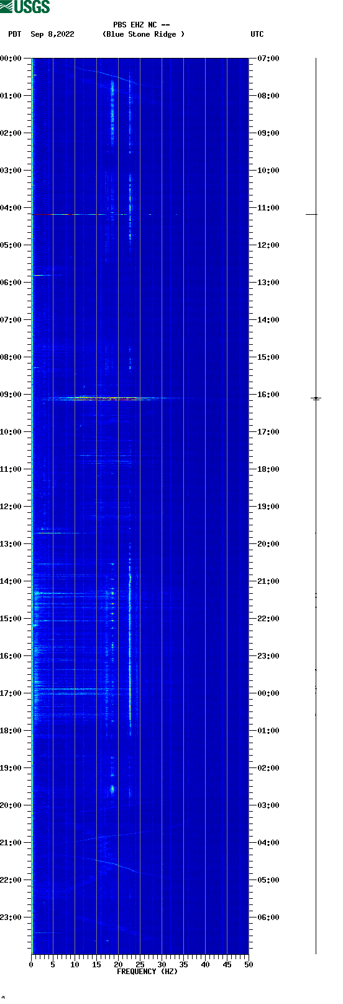Select the 'PBS EHZ NC --' station title
This screenshot has width=343, height=1004.
[x=142, y=25]
